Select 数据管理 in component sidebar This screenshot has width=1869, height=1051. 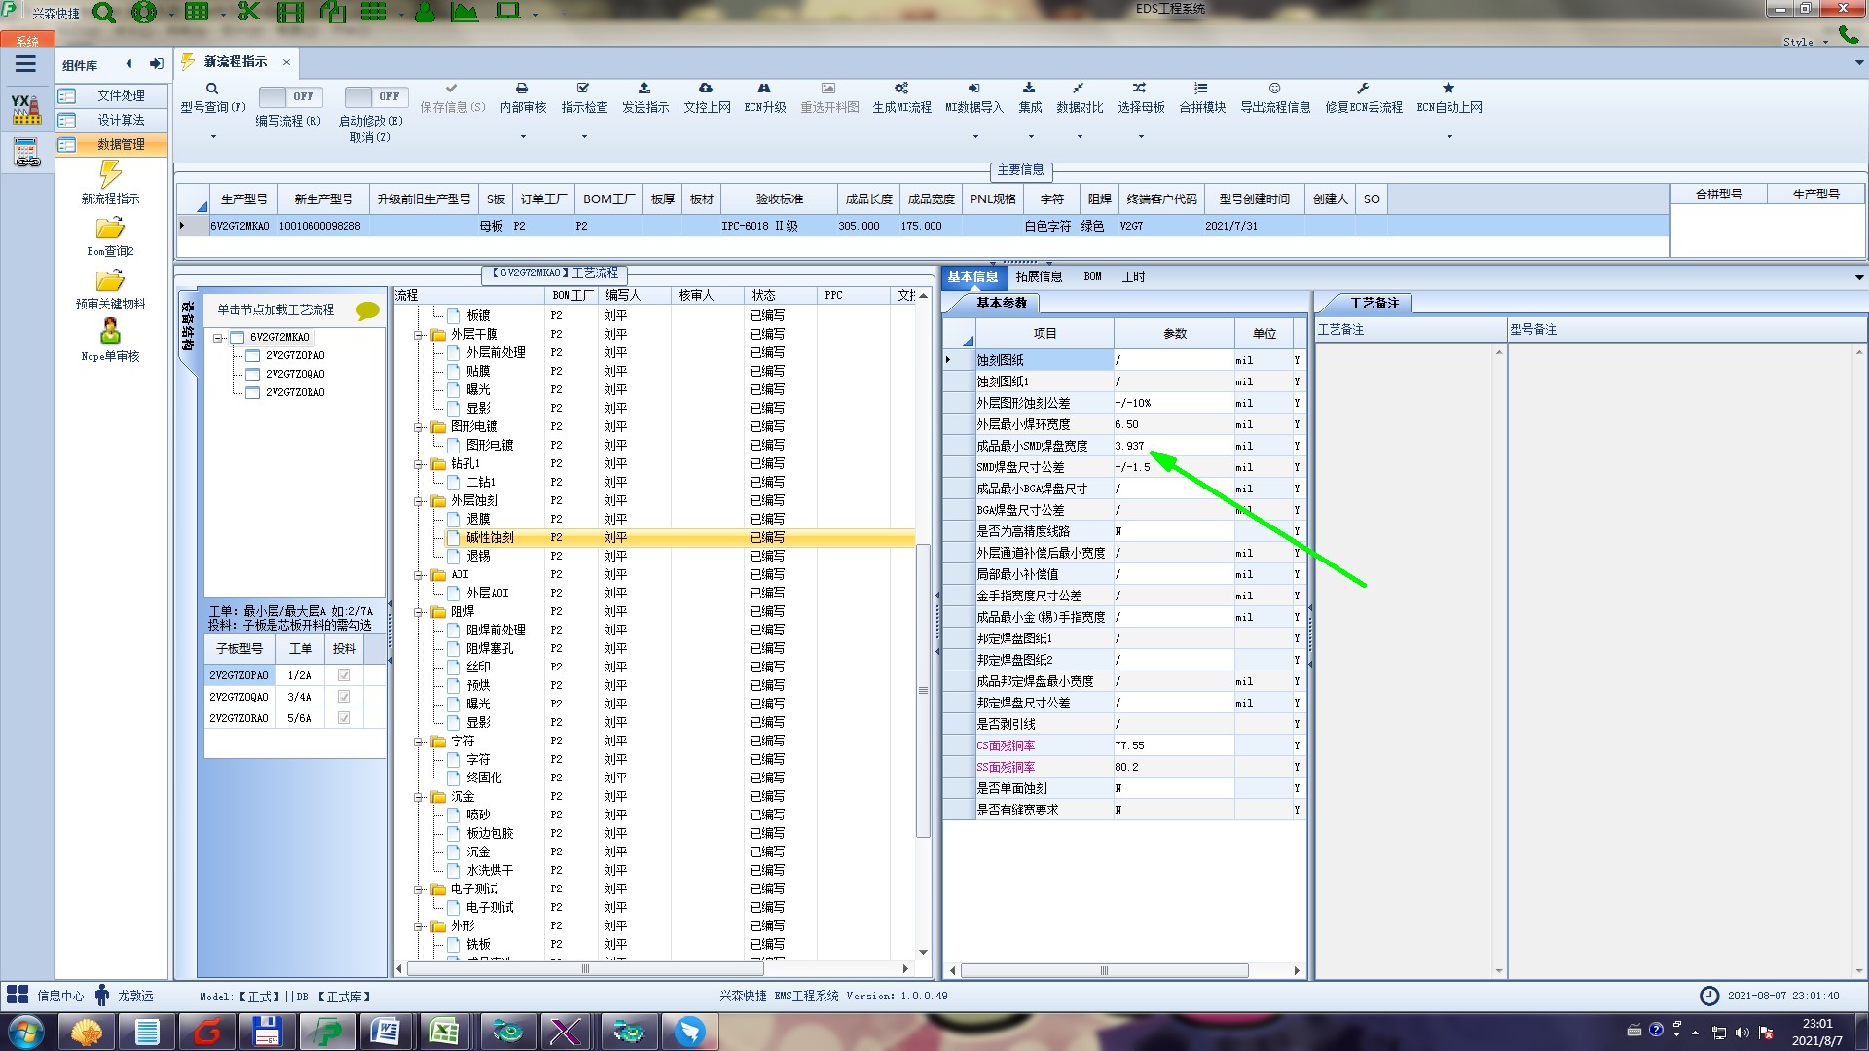[x=121, y=144]
